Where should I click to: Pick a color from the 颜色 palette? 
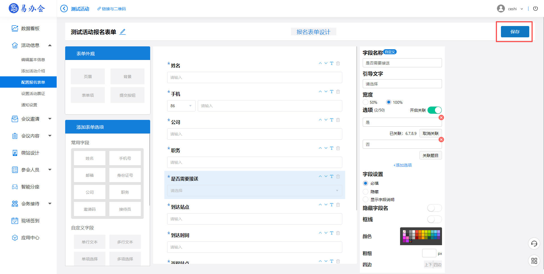tap(421, 235)
